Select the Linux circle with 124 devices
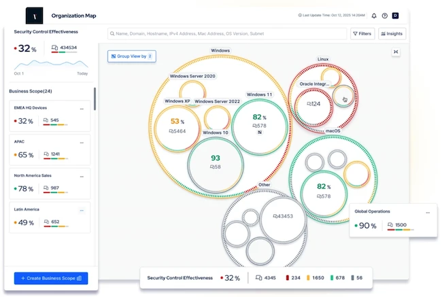The image size is (442, 297). (x=313, y=107)
